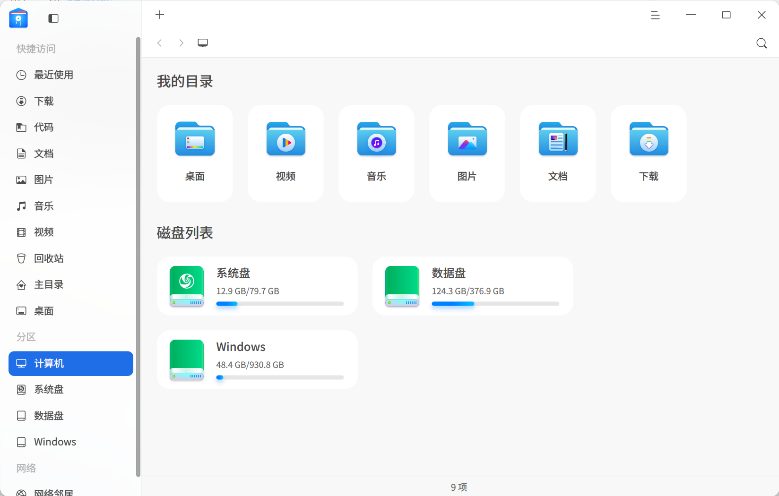779x496 pixels.
Task: Click the 桌面 folder icon card
Action: (195, 154)
